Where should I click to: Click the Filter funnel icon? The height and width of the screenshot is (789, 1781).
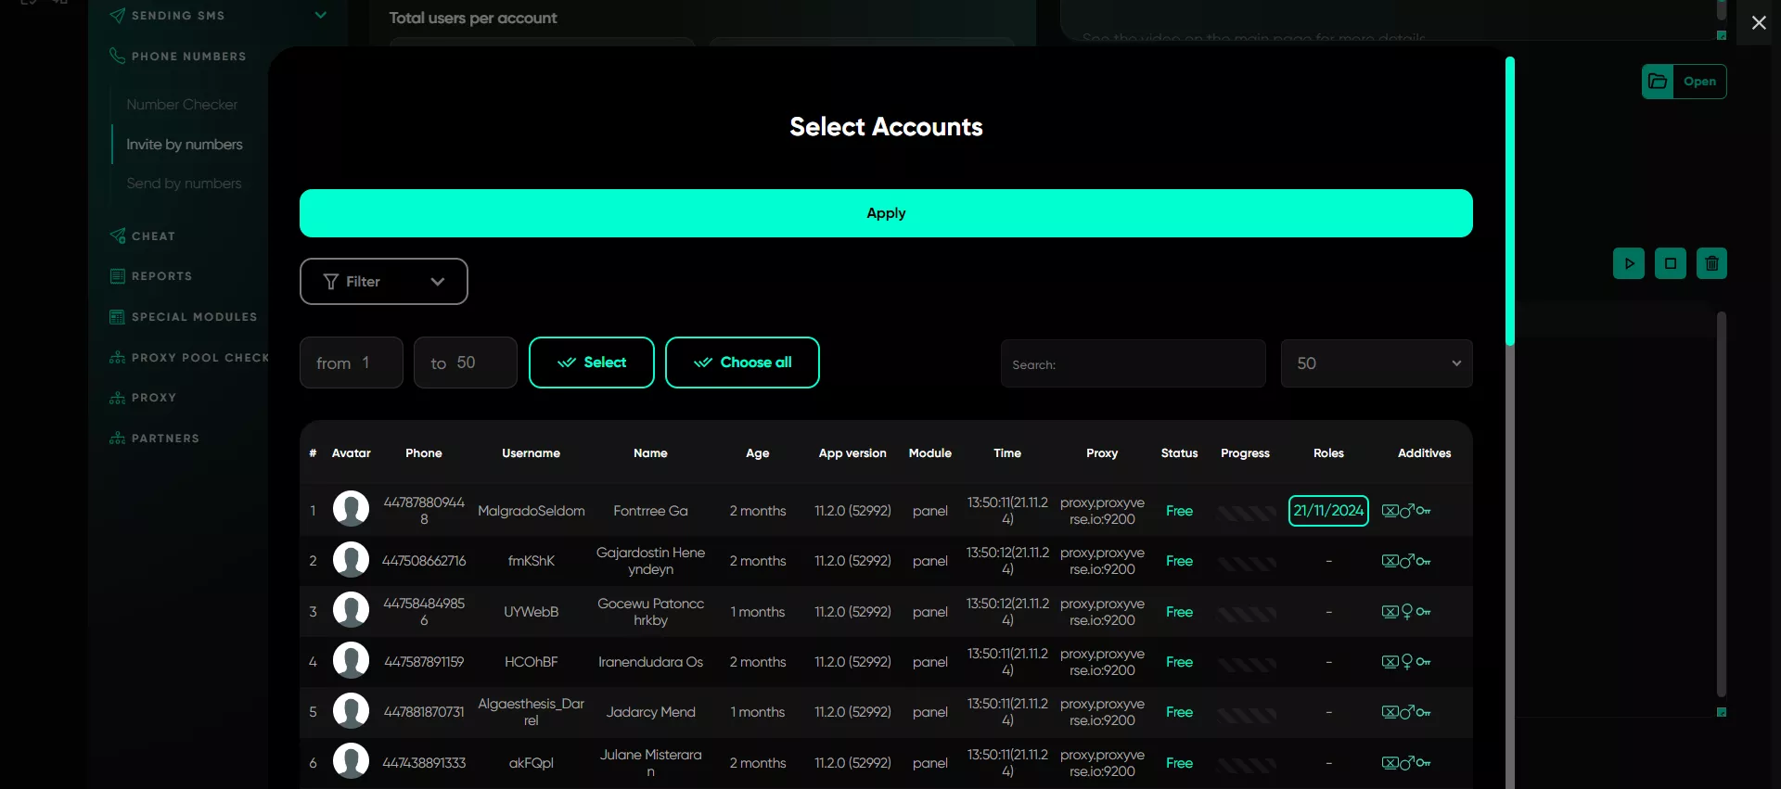click(330, 282)
